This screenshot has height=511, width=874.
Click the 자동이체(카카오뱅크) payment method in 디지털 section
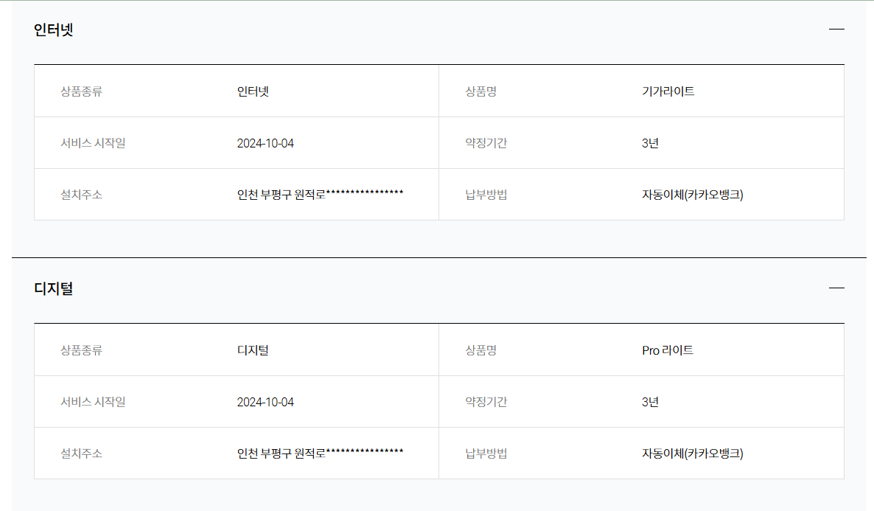pyautogui.click(x=691, y=453)
